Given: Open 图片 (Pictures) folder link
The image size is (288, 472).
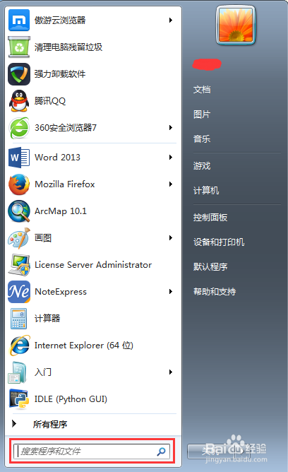Looking at the screenshot, I should pyautogui.click(x=202, y=114).
